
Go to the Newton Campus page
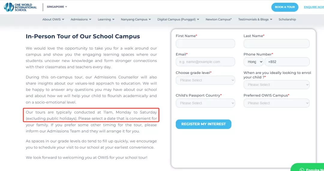click(219, 19)
